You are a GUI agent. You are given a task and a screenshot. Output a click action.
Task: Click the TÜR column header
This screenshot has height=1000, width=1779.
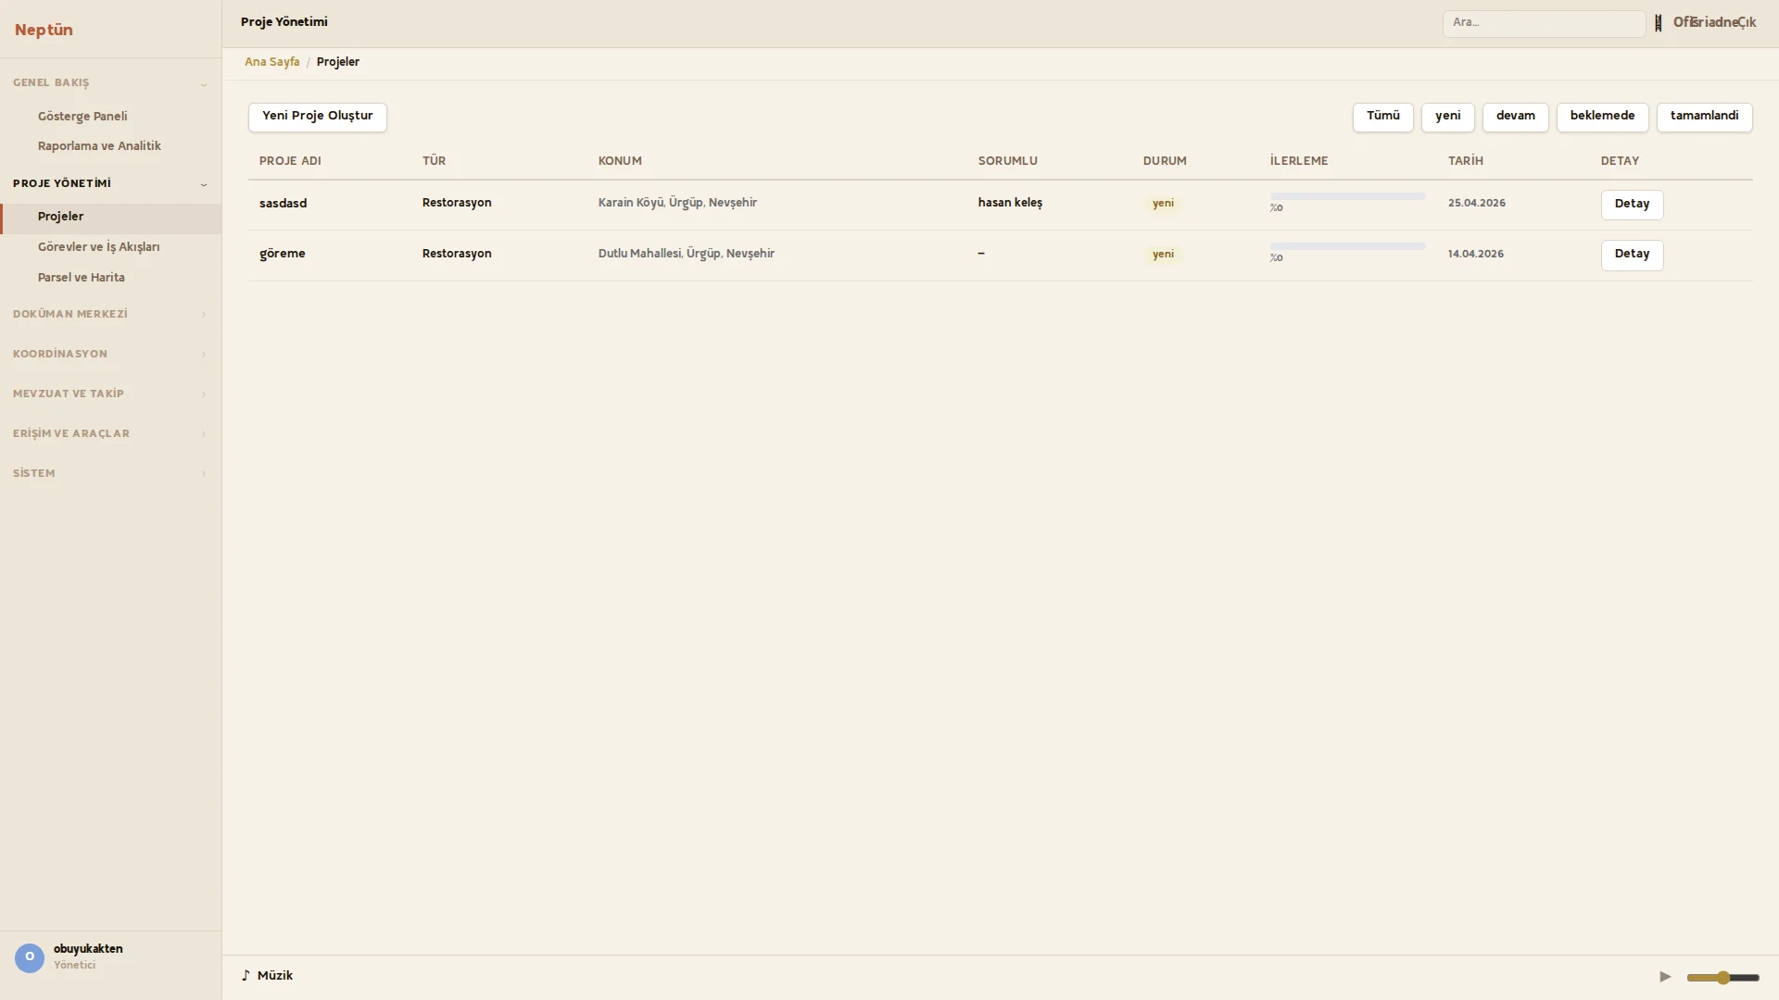coord(434,161)
